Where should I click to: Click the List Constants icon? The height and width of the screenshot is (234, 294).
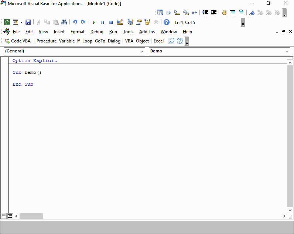coord(168,13)
